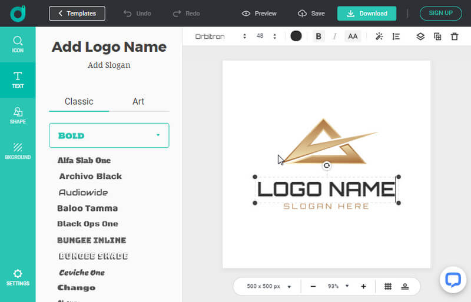Open the Shape panel in sidebar
Image resolution: width=471 pixels, height=302 pixels.
(x=18, y=115)
